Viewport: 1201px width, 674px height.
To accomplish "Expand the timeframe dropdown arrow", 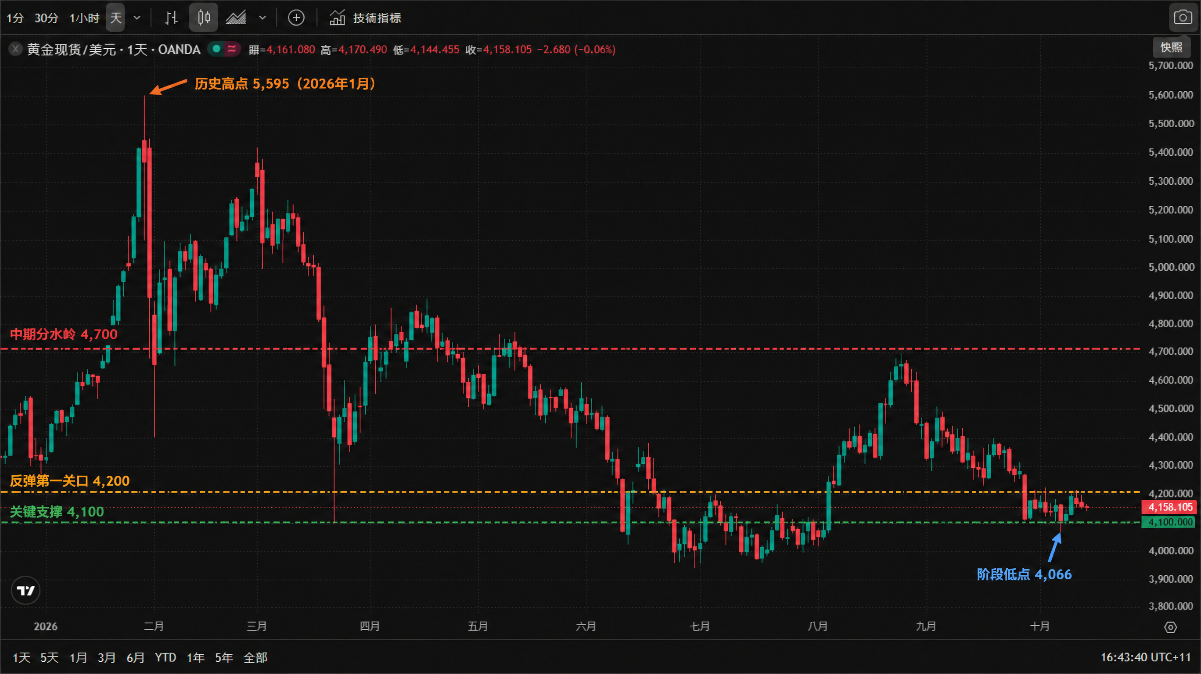I will click(x=137, y=18).
